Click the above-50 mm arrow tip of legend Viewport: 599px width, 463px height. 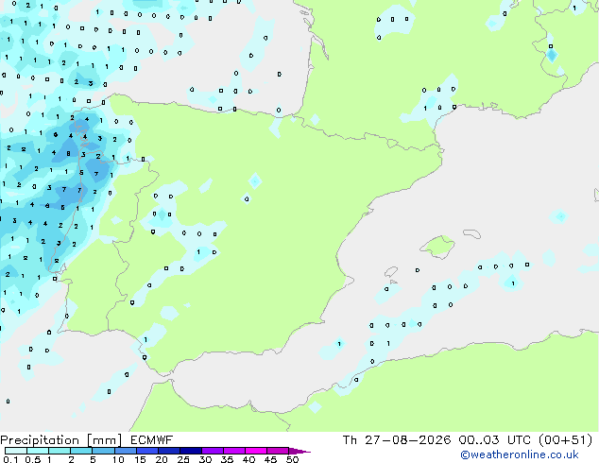pyautogui.click(x=299, y=451)
